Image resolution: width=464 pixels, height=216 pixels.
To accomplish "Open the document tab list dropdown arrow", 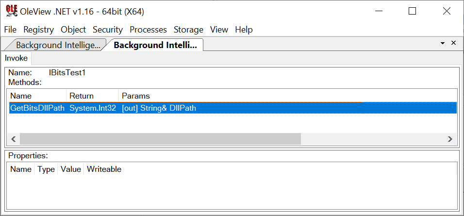I will (x=443, y=43).
